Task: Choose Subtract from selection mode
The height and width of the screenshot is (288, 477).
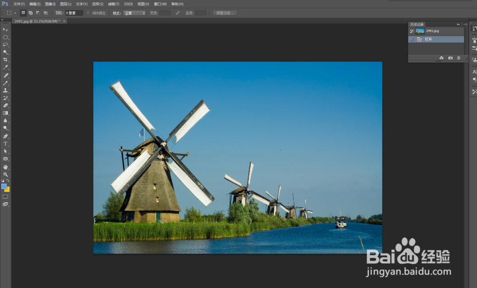Action: 38,13
